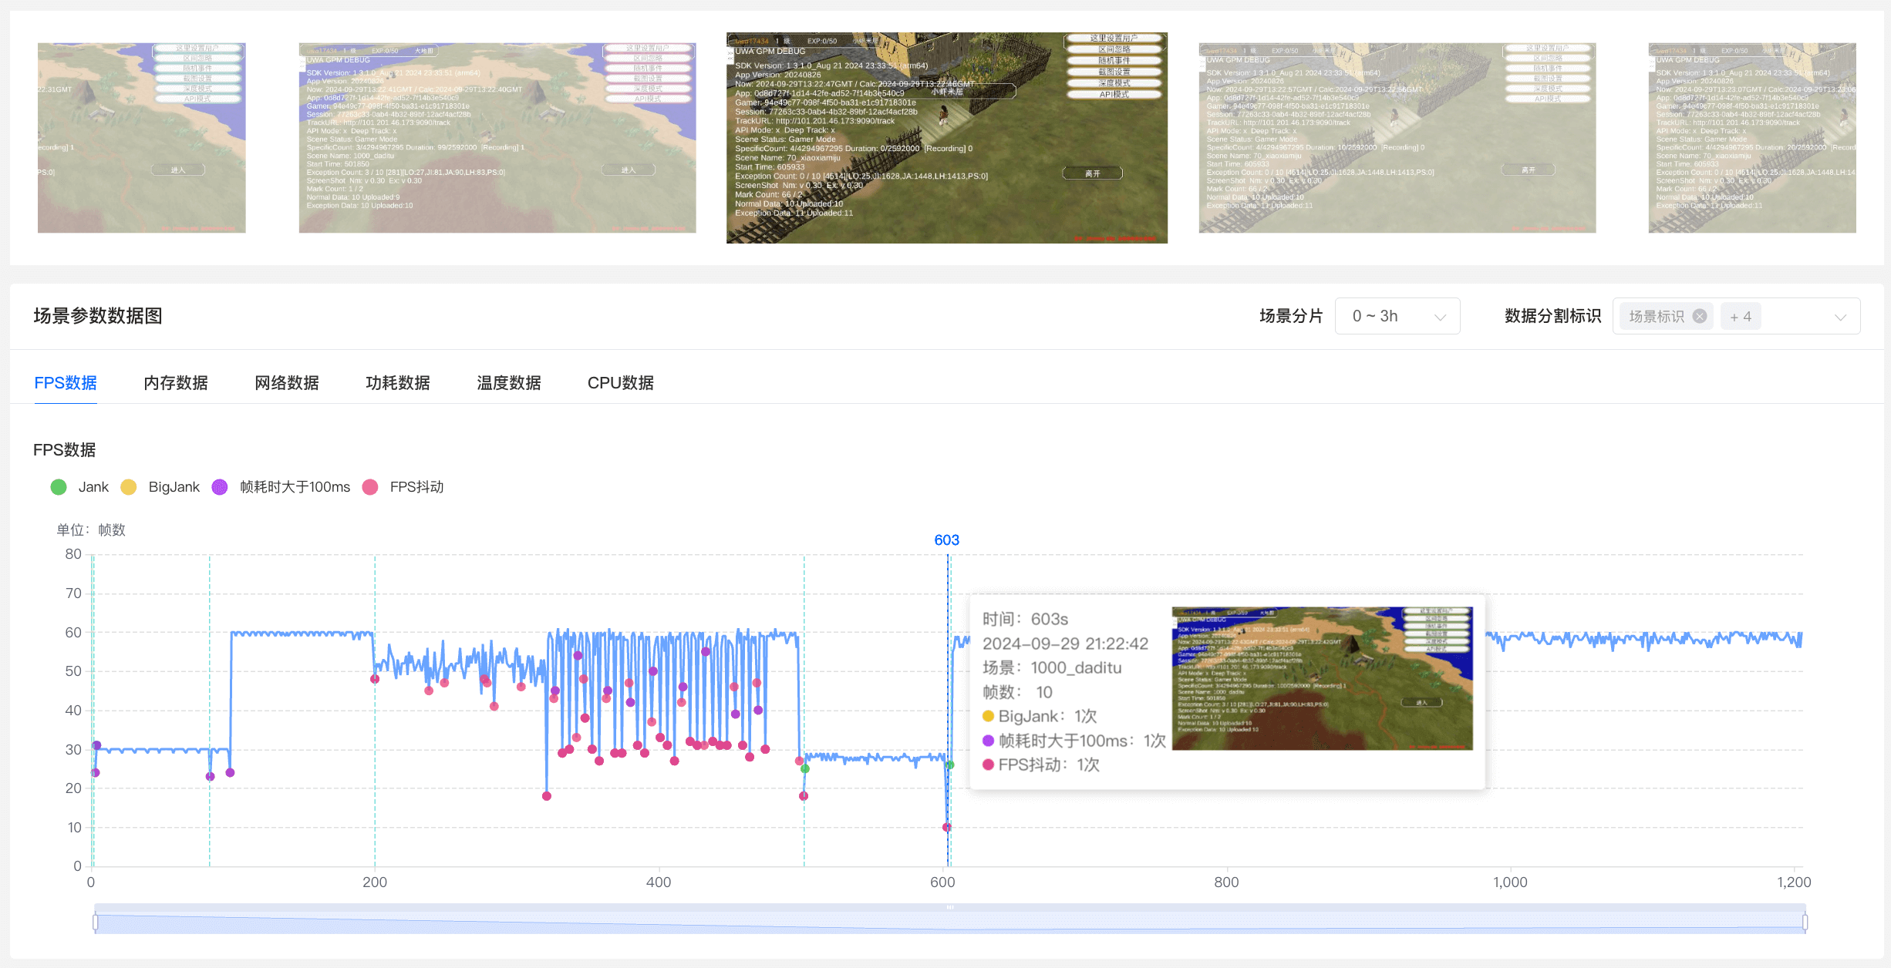The height and width of the screenshot is (968, 1891).
Task: Open the 功耗数据 tab
Action: click(398, 383)
